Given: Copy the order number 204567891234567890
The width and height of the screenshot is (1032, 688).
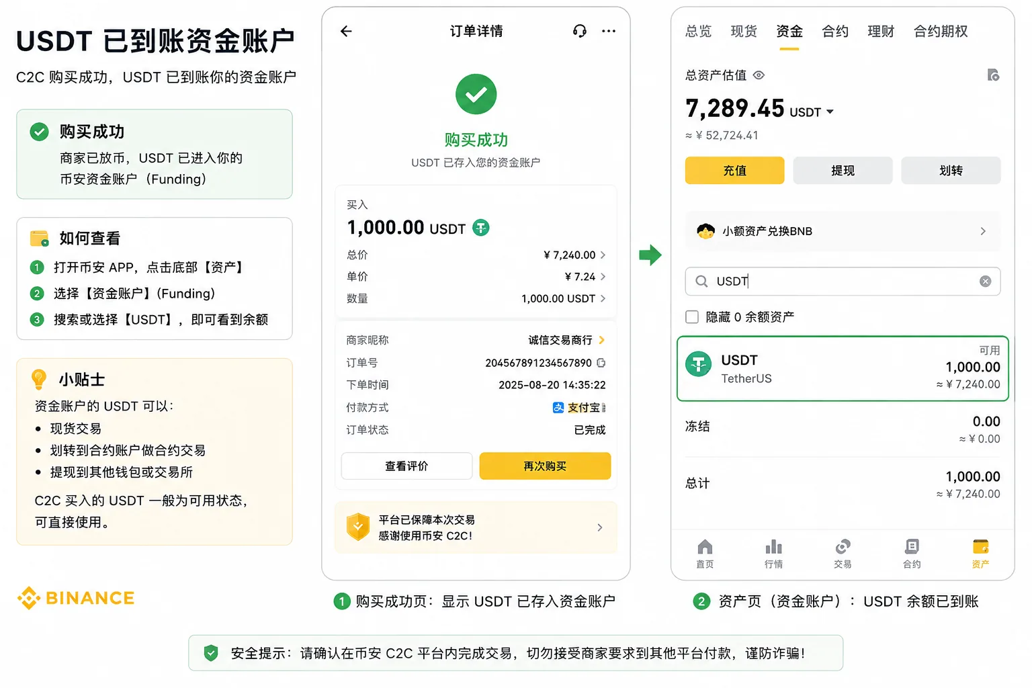Looking at the screenshot, I should point(601,363).
